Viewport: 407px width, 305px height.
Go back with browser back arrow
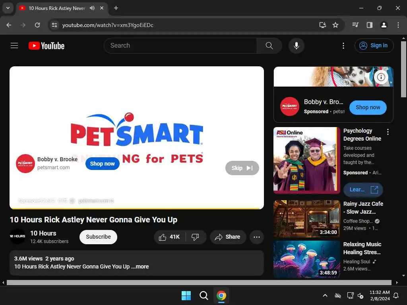tap(9, 25)
